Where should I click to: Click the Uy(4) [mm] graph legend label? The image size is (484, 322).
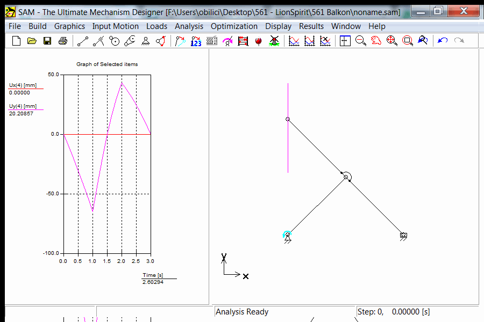(23, 106)
